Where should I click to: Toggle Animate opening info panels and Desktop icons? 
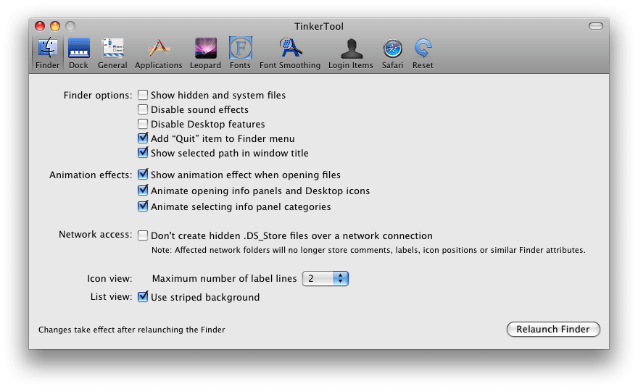tap(142, 191)
